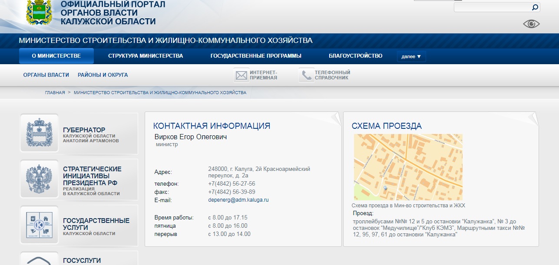Expand the 'далее' dropdown menu
The width and height of the screenshot is (559, 265).
[411, 56]
